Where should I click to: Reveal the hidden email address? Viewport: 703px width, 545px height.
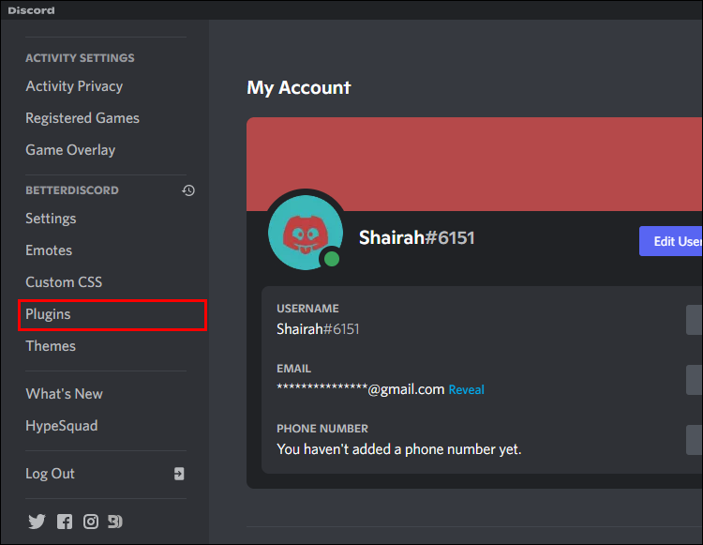[466, 389]
